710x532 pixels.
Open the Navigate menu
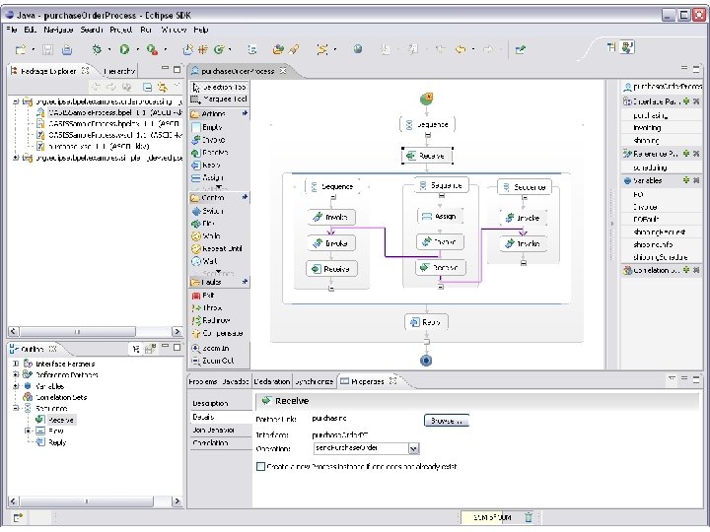click(x=59, y=30)
